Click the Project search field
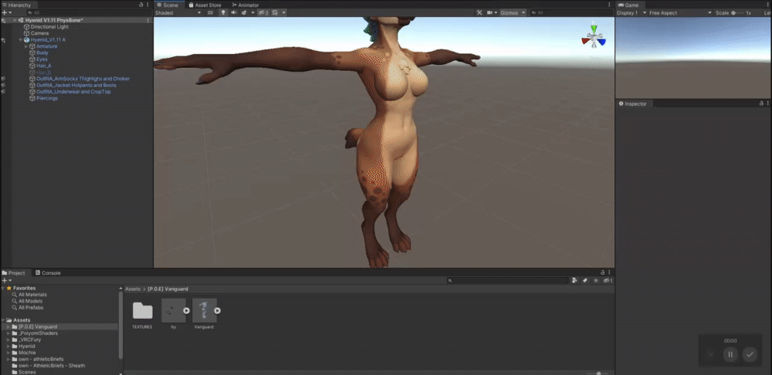Image resolution: width=772 pixels, height=375 pixels. pyautogui.click(x=508, y=281)
